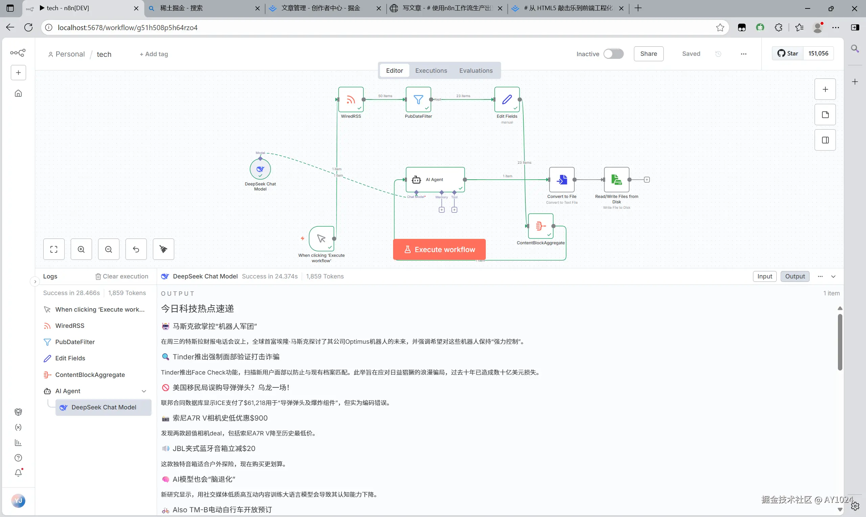Screen dimensions: 866x517
Task: Open search with the magnifier icon
Action: click(854, 48)
